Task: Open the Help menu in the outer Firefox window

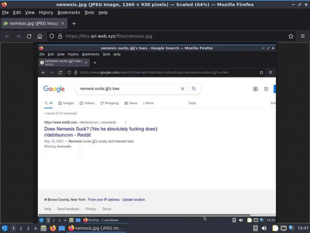Action: (103, 12)
